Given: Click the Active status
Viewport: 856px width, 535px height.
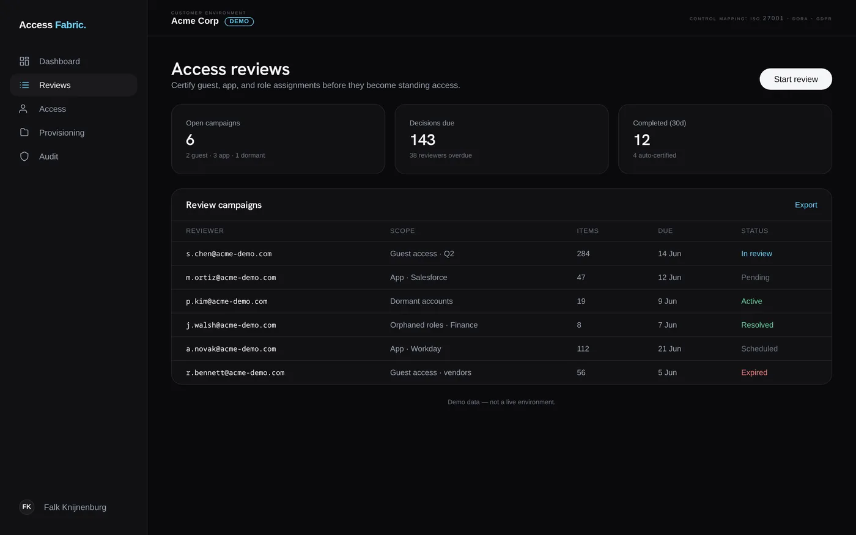Looking at the screenshot, I should [751, 301].
